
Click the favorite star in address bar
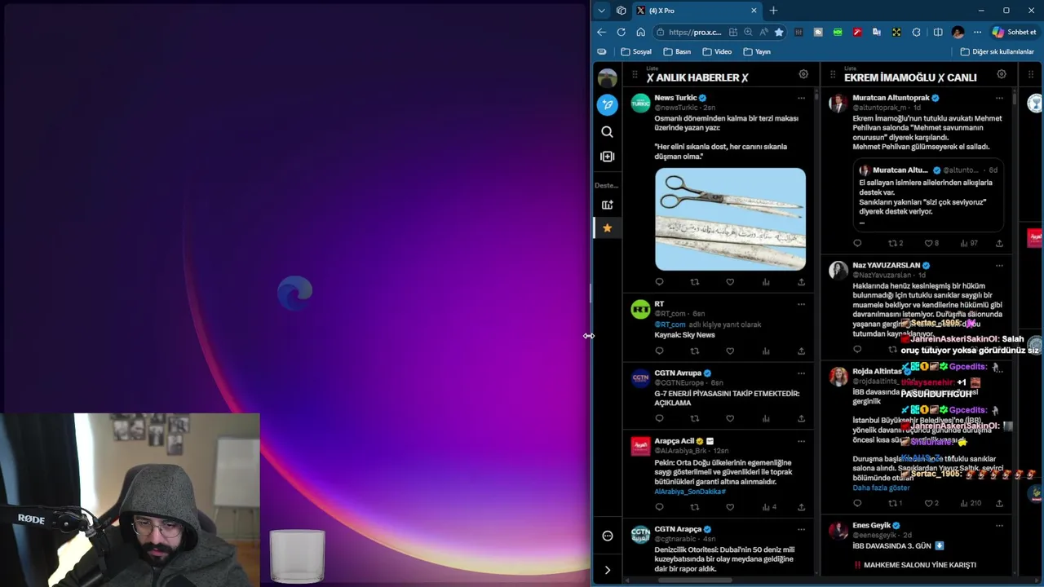(x=779, y=32)
